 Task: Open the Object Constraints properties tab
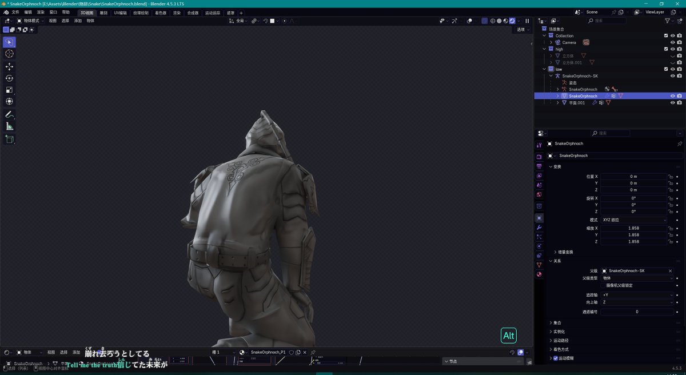pos(539,256)
